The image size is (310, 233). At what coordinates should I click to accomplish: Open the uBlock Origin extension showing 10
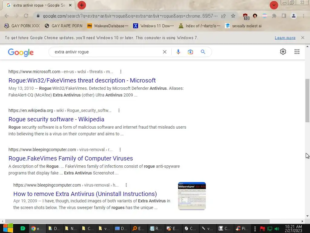(246, 16)
